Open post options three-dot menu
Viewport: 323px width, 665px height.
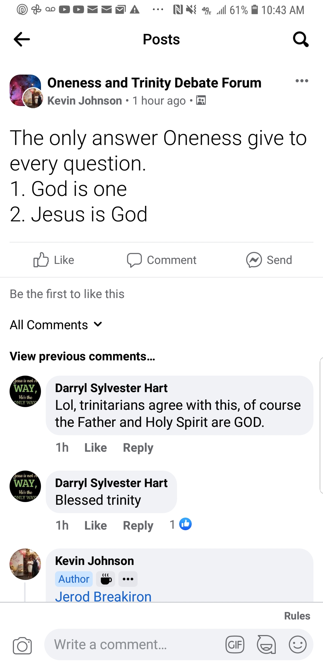[301, 81]
